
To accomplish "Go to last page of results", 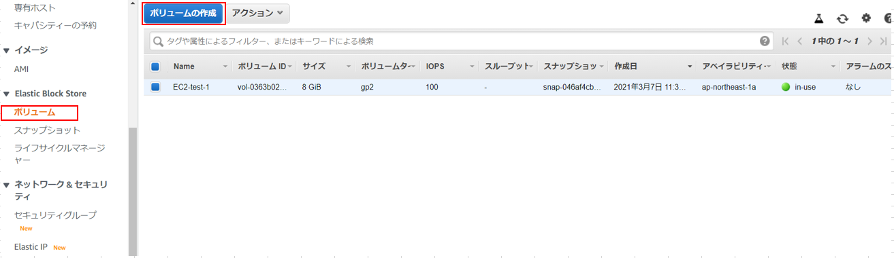I will tap(883, 41).
